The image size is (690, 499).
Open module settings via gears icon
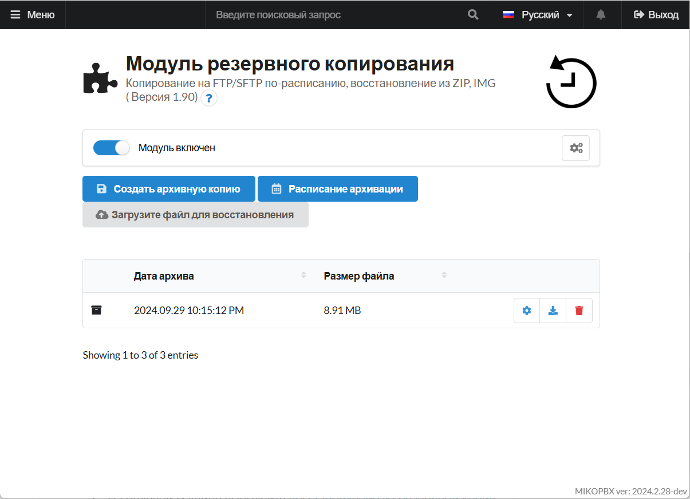pyautogui.click(x=575, y=148)
